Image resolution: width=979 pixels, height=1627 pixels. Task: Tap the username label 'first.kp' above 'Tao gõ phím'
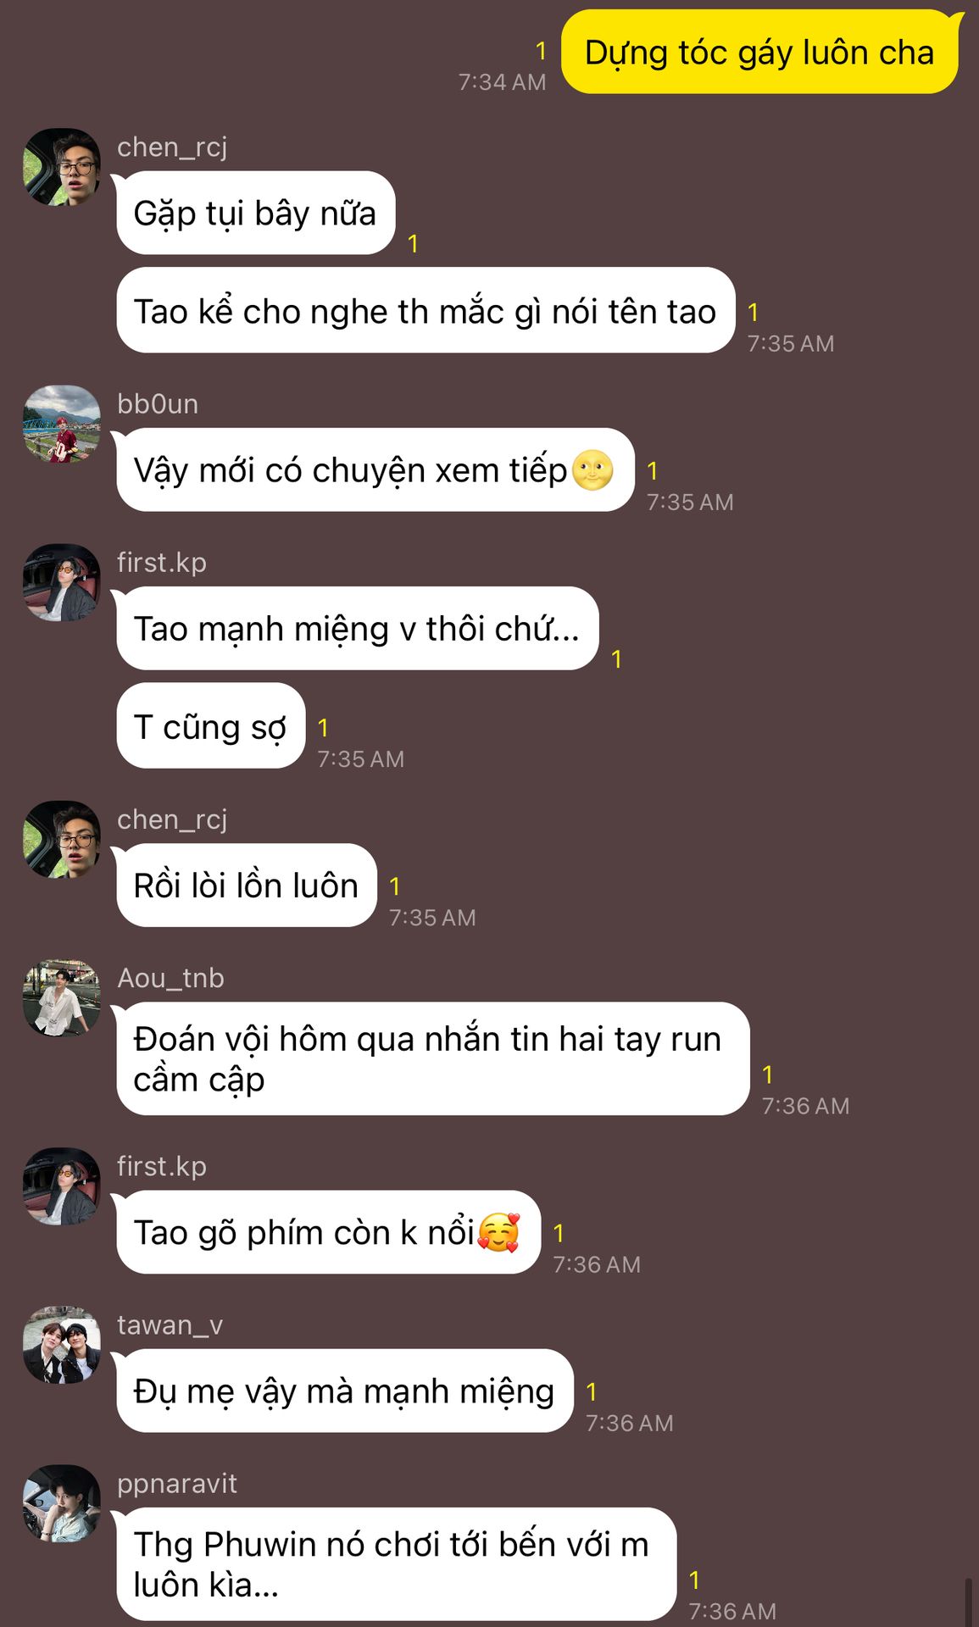click(162, 1166)
